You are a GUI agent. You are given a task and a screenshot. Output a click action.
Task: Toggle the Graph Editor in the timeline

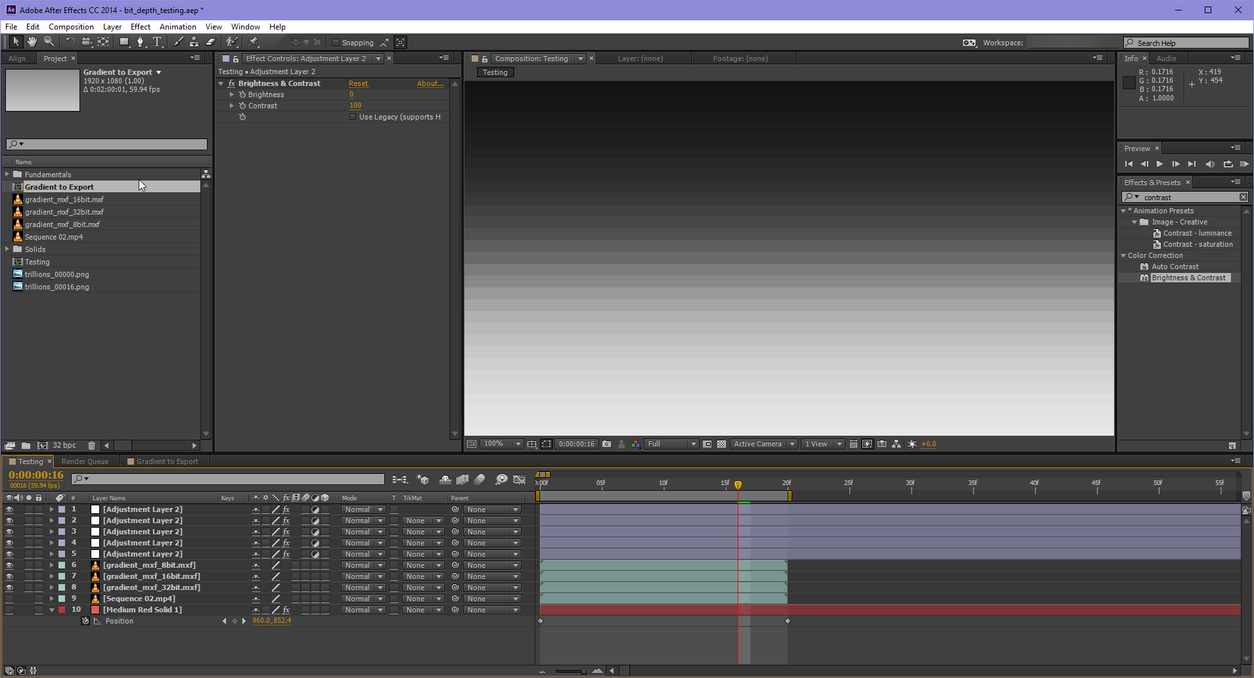click(520, 479)
